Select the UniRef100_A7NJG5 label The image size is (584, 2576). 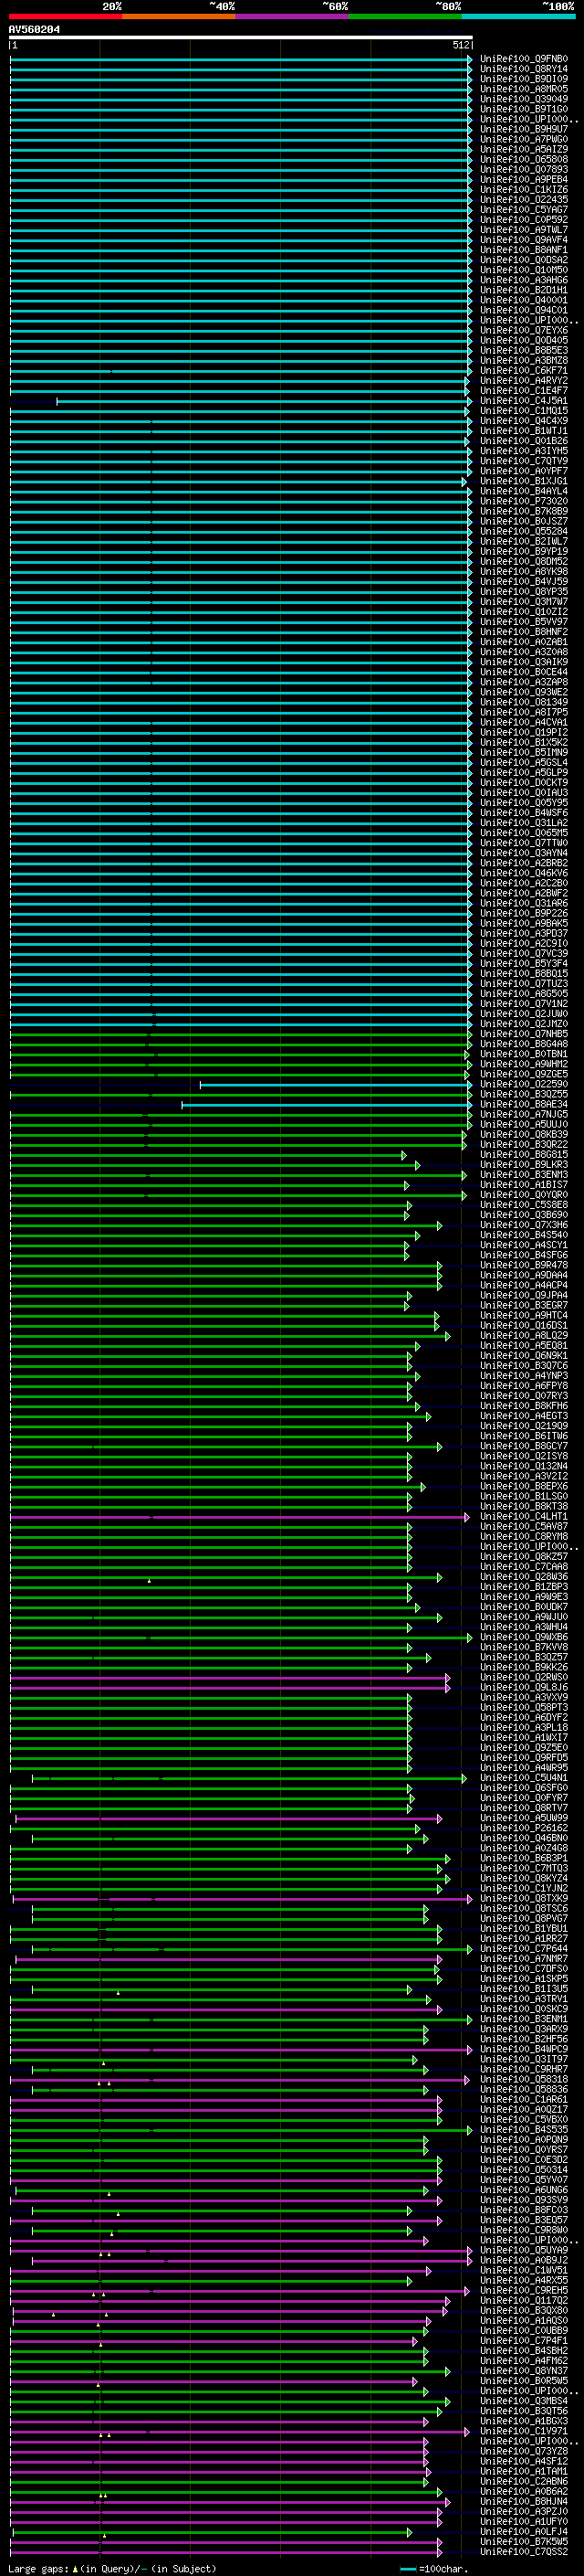523,1115
